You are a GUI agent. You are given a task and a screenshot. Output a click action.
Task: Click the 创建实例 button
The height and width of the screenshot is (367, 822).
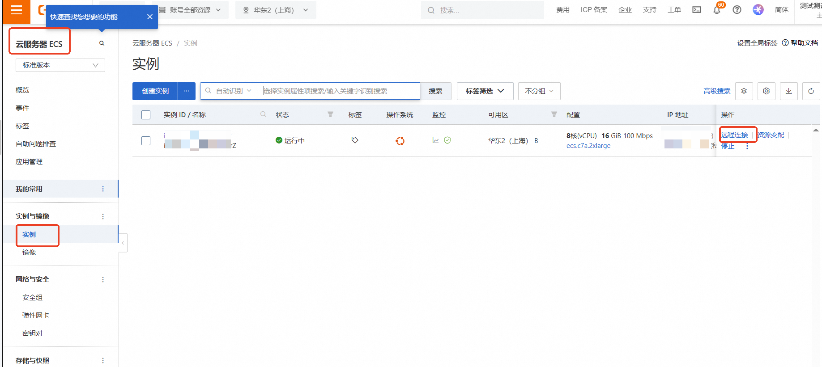pos(155,91)
